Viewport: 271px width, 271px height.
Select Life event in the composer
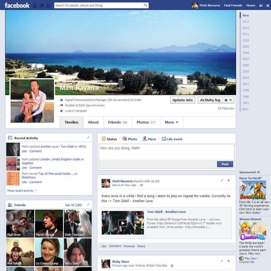coord(172,139)
